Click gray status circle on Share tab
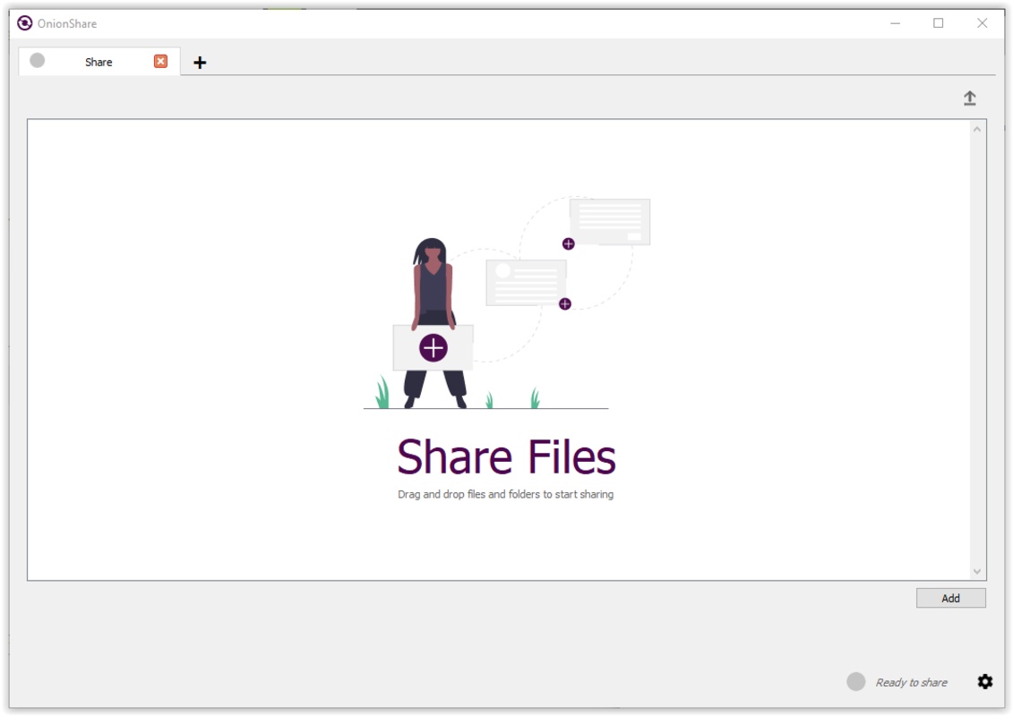 point(37,61)
